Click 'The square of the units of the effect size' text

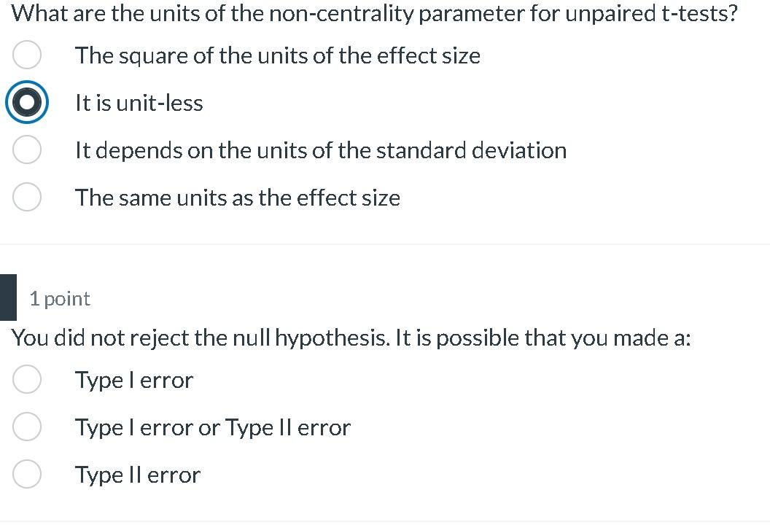pyautogui.click(x=277, y=55)
